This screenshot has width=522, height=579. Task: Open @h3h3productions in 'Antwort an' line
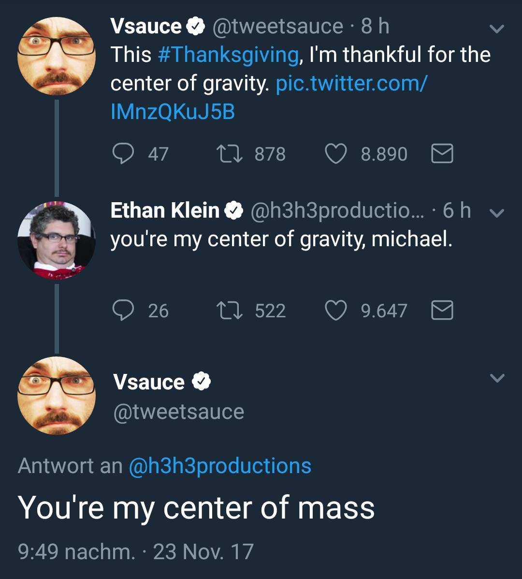click(220, 466)
